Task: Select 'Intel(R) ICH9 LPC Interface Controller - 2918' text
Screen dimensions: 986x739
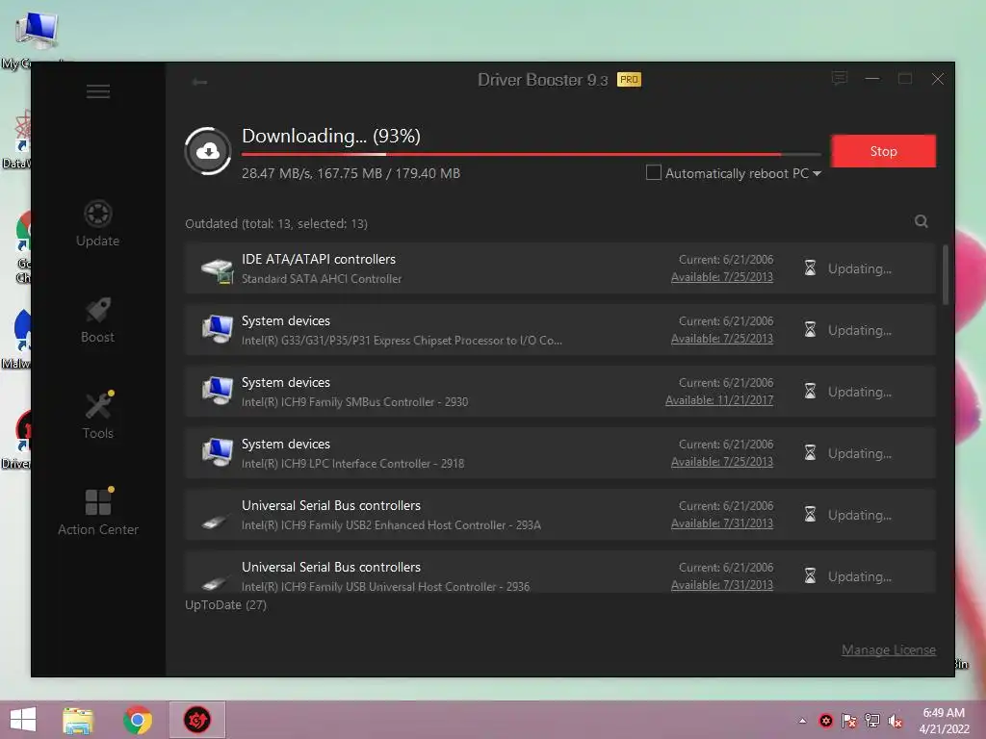Action: 352,464
